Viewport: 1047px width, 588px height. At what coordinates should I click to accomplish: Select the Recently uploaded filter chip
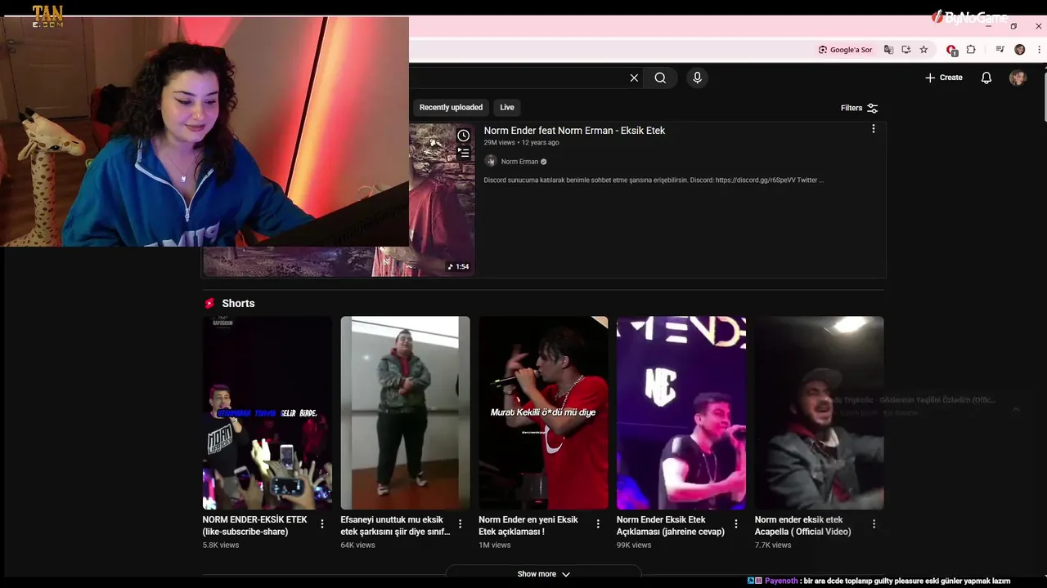[451, 107]
